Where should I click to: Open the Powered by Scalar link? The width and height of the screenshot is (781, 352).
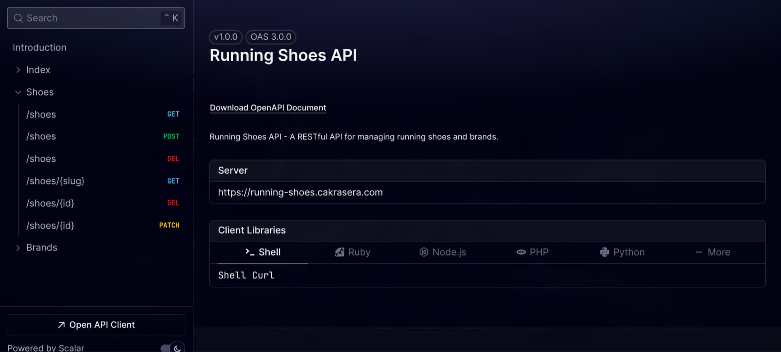[x=45, y=348]
